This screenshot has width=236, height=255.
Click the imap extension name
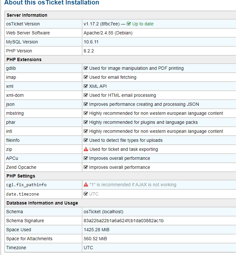(x=11, y=77)
